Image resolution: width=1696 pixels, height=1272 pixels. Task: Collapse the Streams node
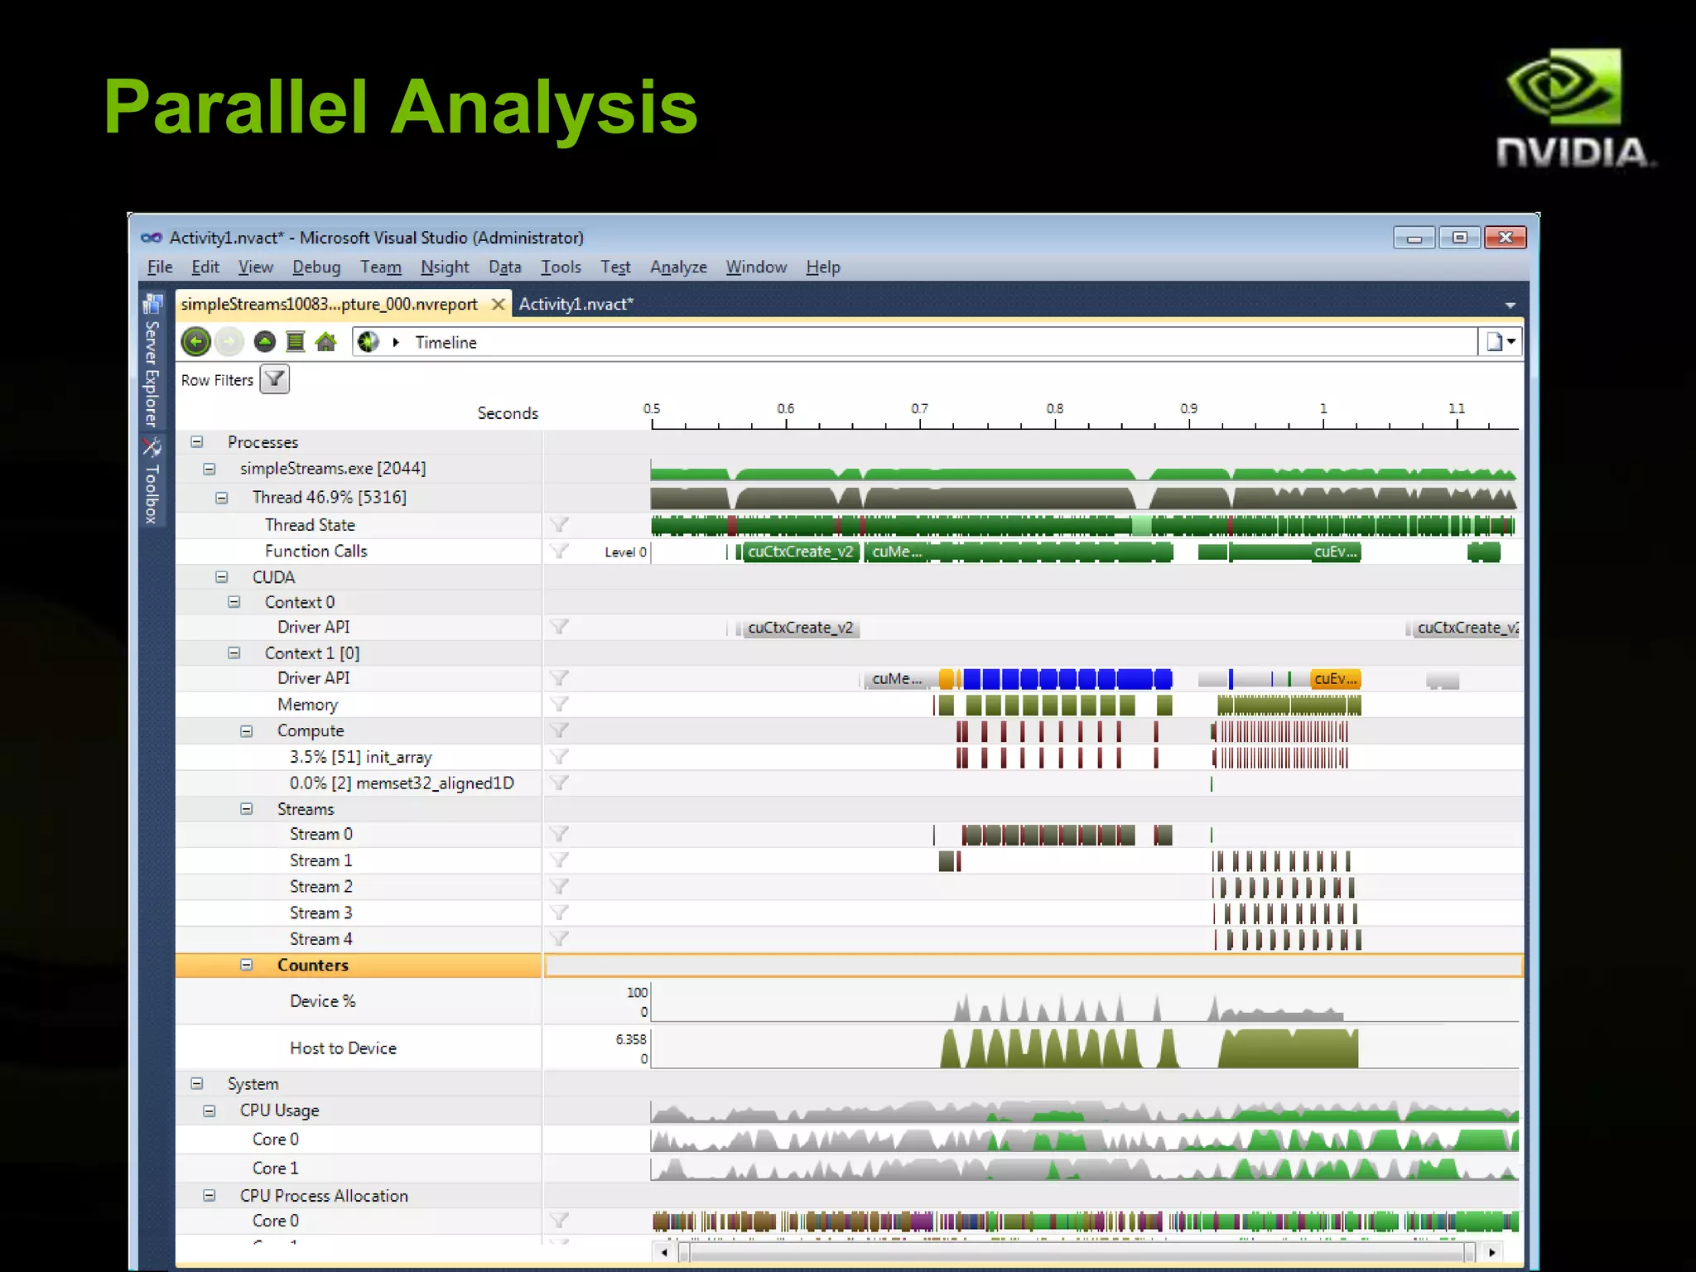tap(247, 808)
